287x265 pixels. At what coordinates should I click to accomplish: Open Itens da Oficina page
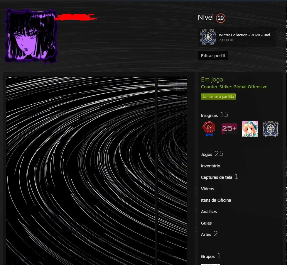point(216,200)
